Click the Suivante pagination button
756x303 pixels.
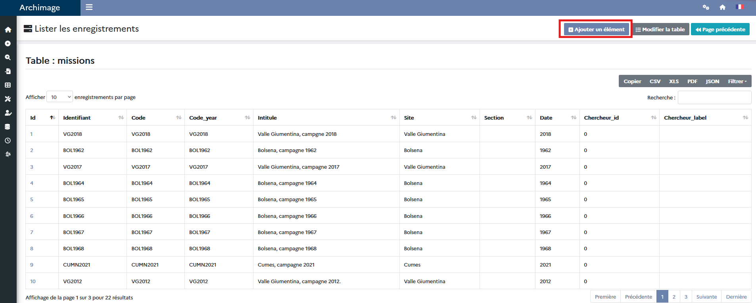tap(706, 297)
